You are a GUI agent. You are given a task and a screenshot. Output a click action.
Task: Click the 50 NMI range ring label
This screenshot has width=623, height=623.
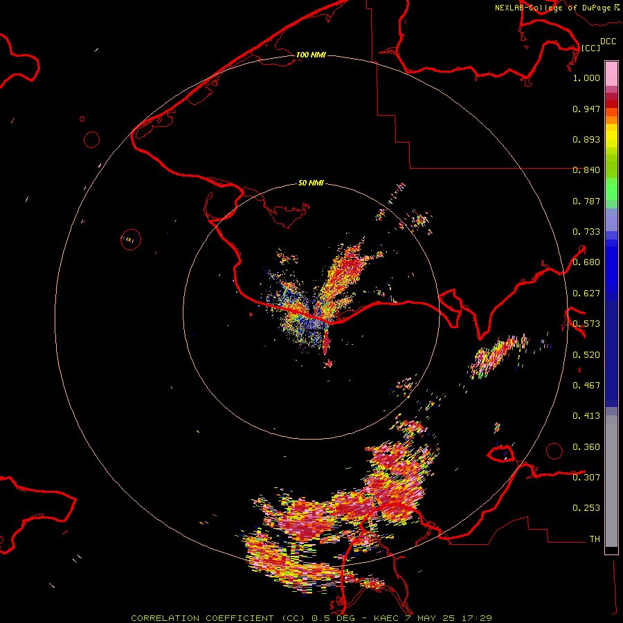tap(311, 183)
